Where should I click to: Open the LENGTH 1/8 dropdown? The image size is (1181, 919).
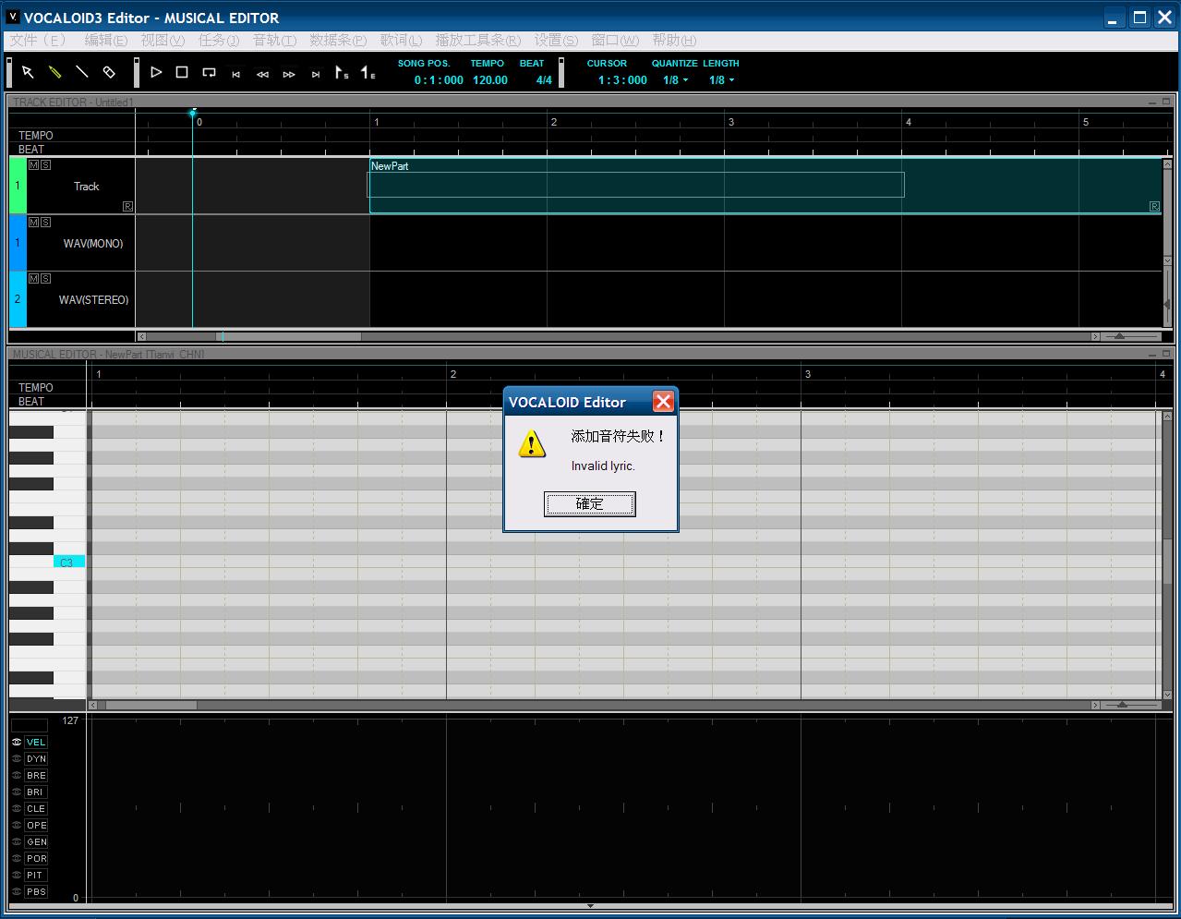click(x=721, y=80)
